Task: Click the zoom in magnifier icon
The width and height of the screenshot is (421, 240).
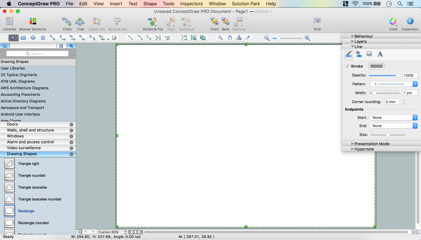Action: click(x=307, y=38)
